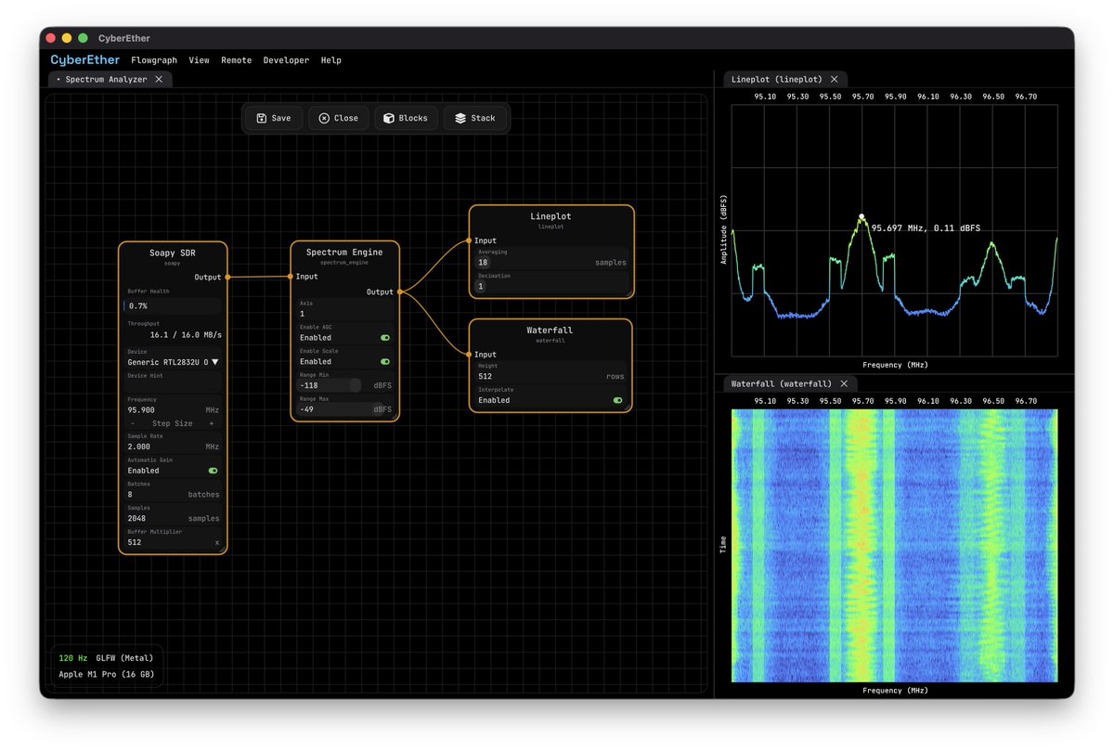Toggle Enable Scale in Spectrum Engine
Image resolution: width=1114 pixels, height=751 pixels.
[385, 362]
